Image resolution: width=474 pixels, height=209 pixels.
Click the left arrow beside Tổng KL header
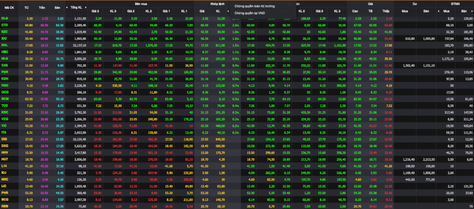point(68,7)
